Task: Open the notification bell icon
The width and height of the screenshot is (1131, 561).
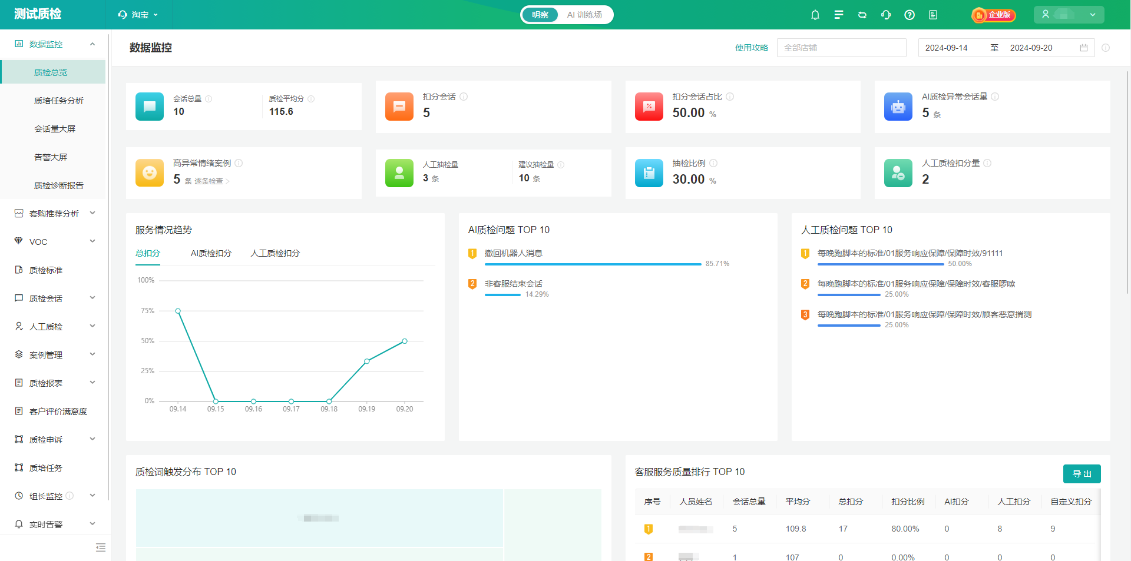Action: [815, 15]
